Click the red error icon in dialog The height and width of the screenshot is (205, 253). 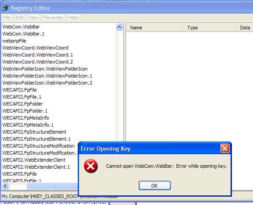click(x=91, y=166)
